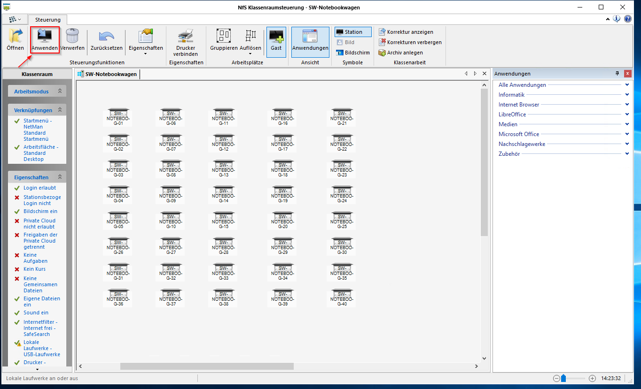This screenshot has height=389, width=641.
Task: Click the zoom in plus button
Action: [592, 378]
